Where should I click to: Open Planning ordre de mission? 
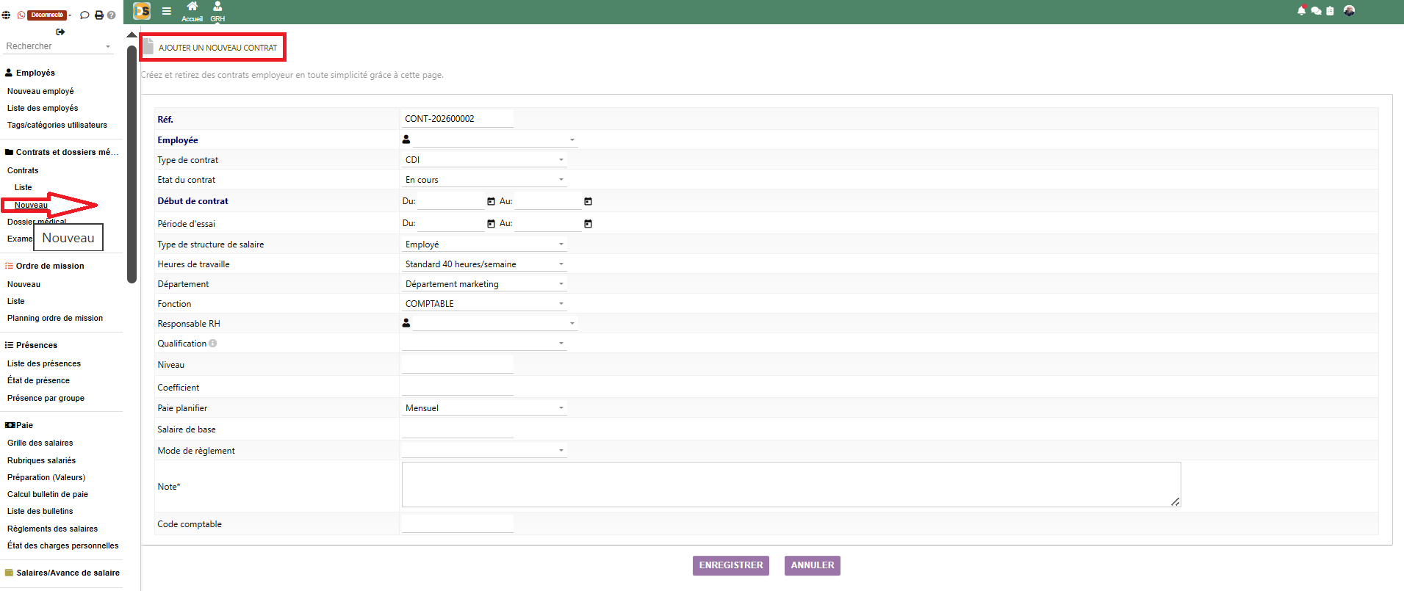[55, 318]
